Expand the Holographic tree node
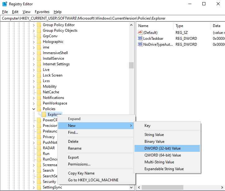 click(34, 42)
